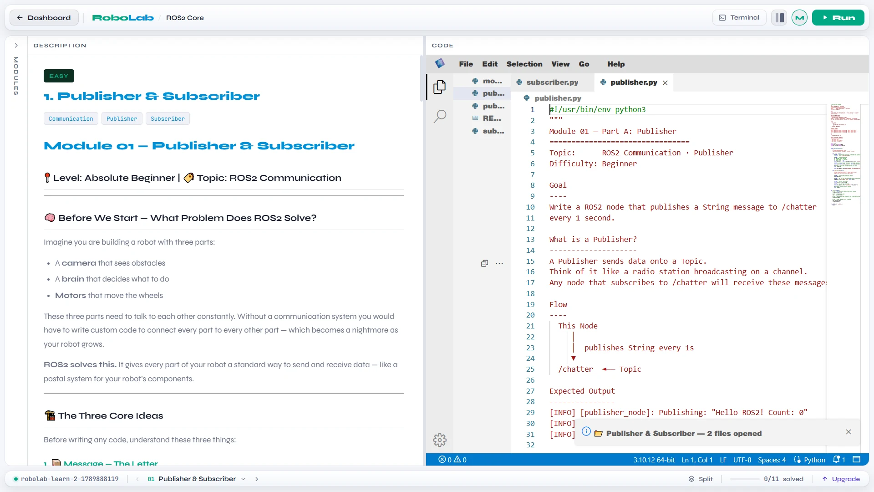Open the explorer more actions ellipsis

click(499, 263)
